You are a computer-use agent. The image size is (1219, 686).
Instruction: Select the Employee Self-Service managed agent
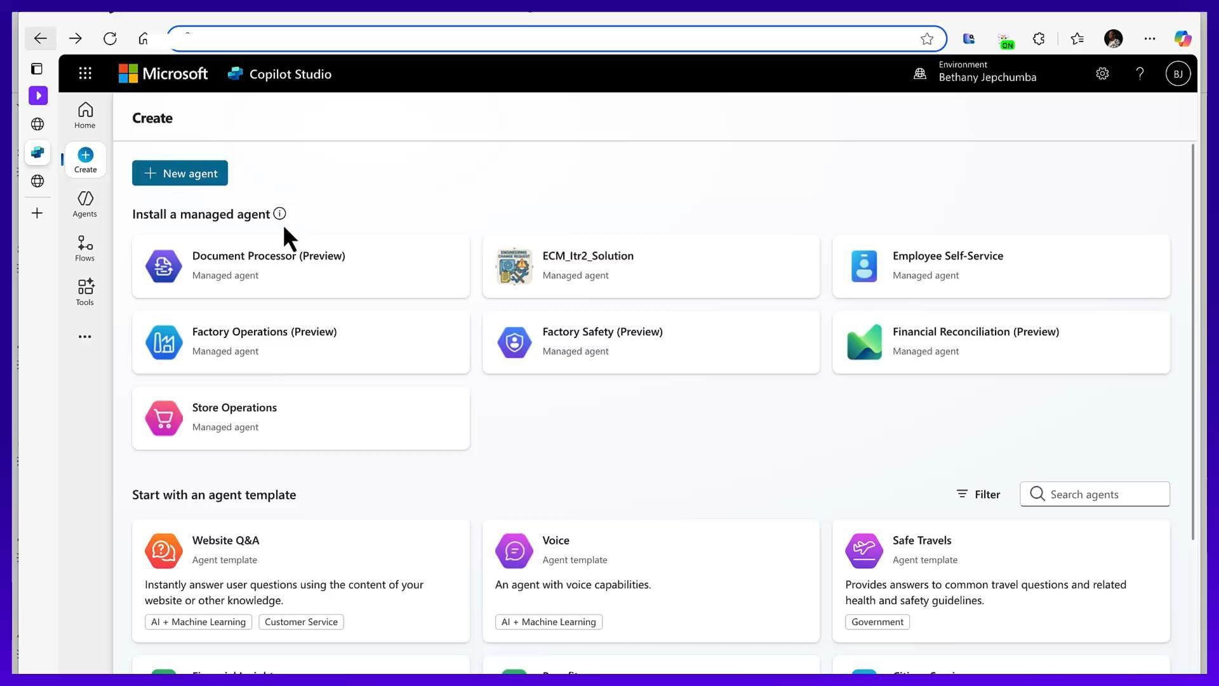tap(1001, 266)
